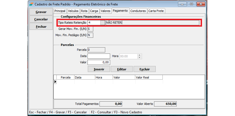Click the Hora spinner arrows

[140, 56]
